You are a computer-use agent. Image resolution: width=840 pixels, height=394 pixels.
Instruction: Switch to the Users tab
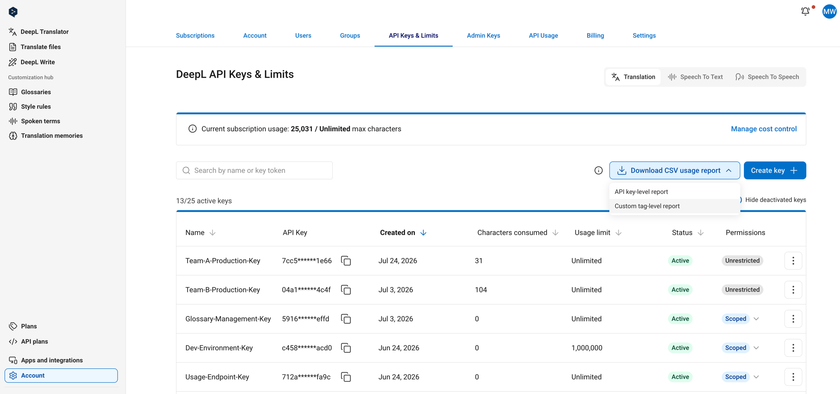303,36
